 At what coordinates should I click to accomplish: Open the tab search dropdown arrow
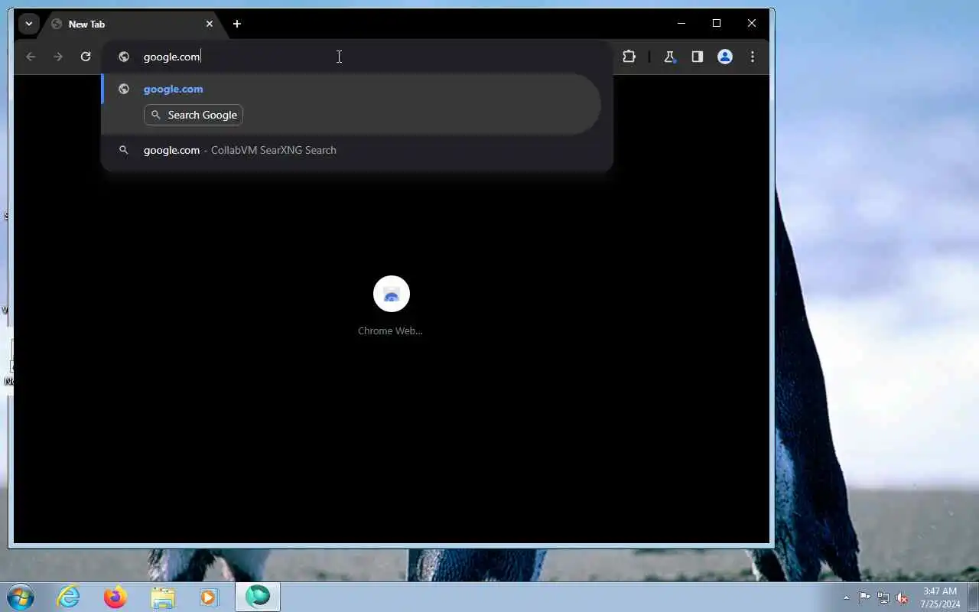click(x=28, y=24)
